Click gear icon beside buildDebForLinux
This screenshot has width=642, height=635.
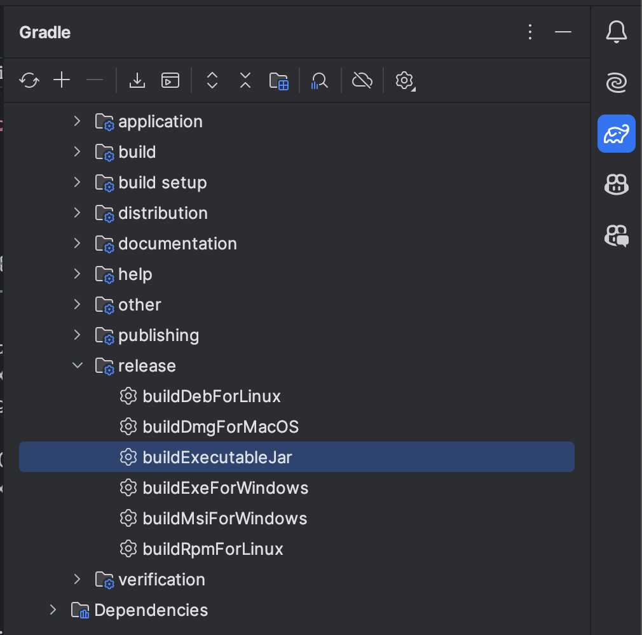click(128, 396)
